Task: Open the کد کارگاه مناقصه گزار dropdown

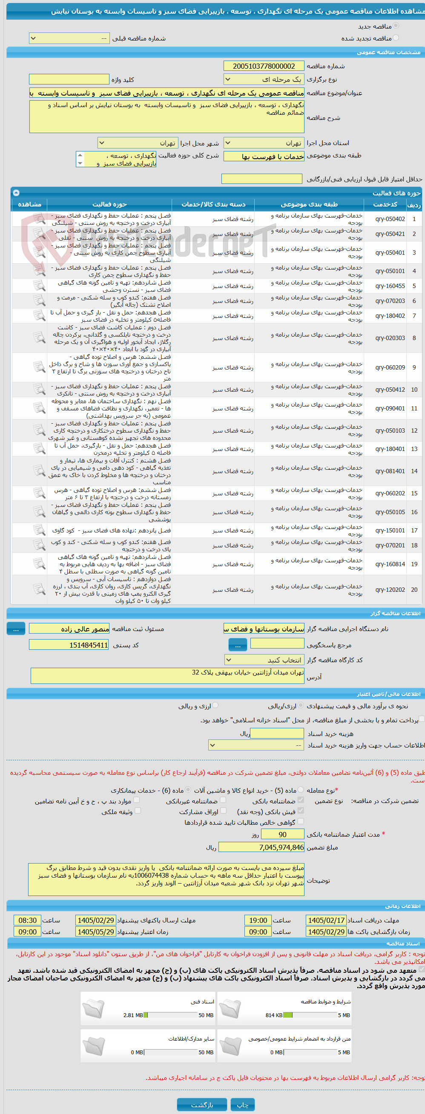Action: 264,660
